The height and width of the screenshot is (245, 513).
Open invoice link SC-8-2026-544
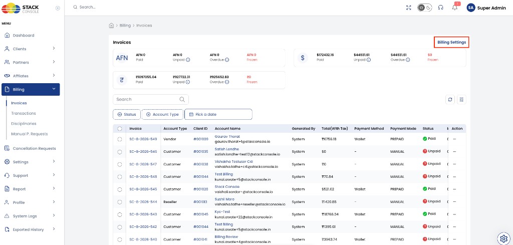[143, 202]
